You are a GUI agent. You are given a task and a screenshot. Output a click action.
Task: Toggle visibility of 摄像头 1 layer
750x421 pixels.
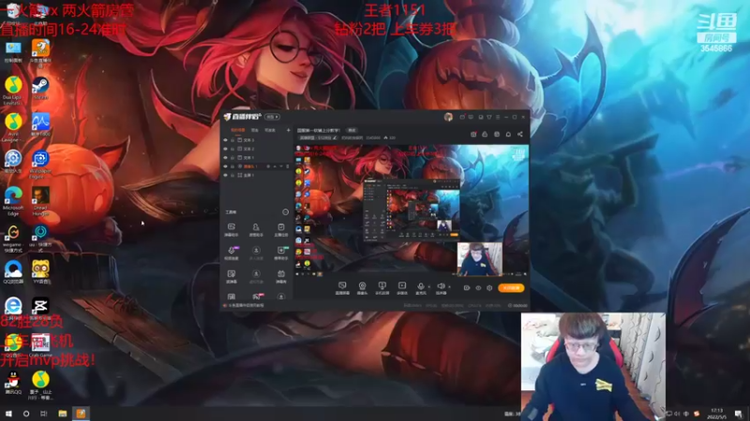[x=225, y=167]
